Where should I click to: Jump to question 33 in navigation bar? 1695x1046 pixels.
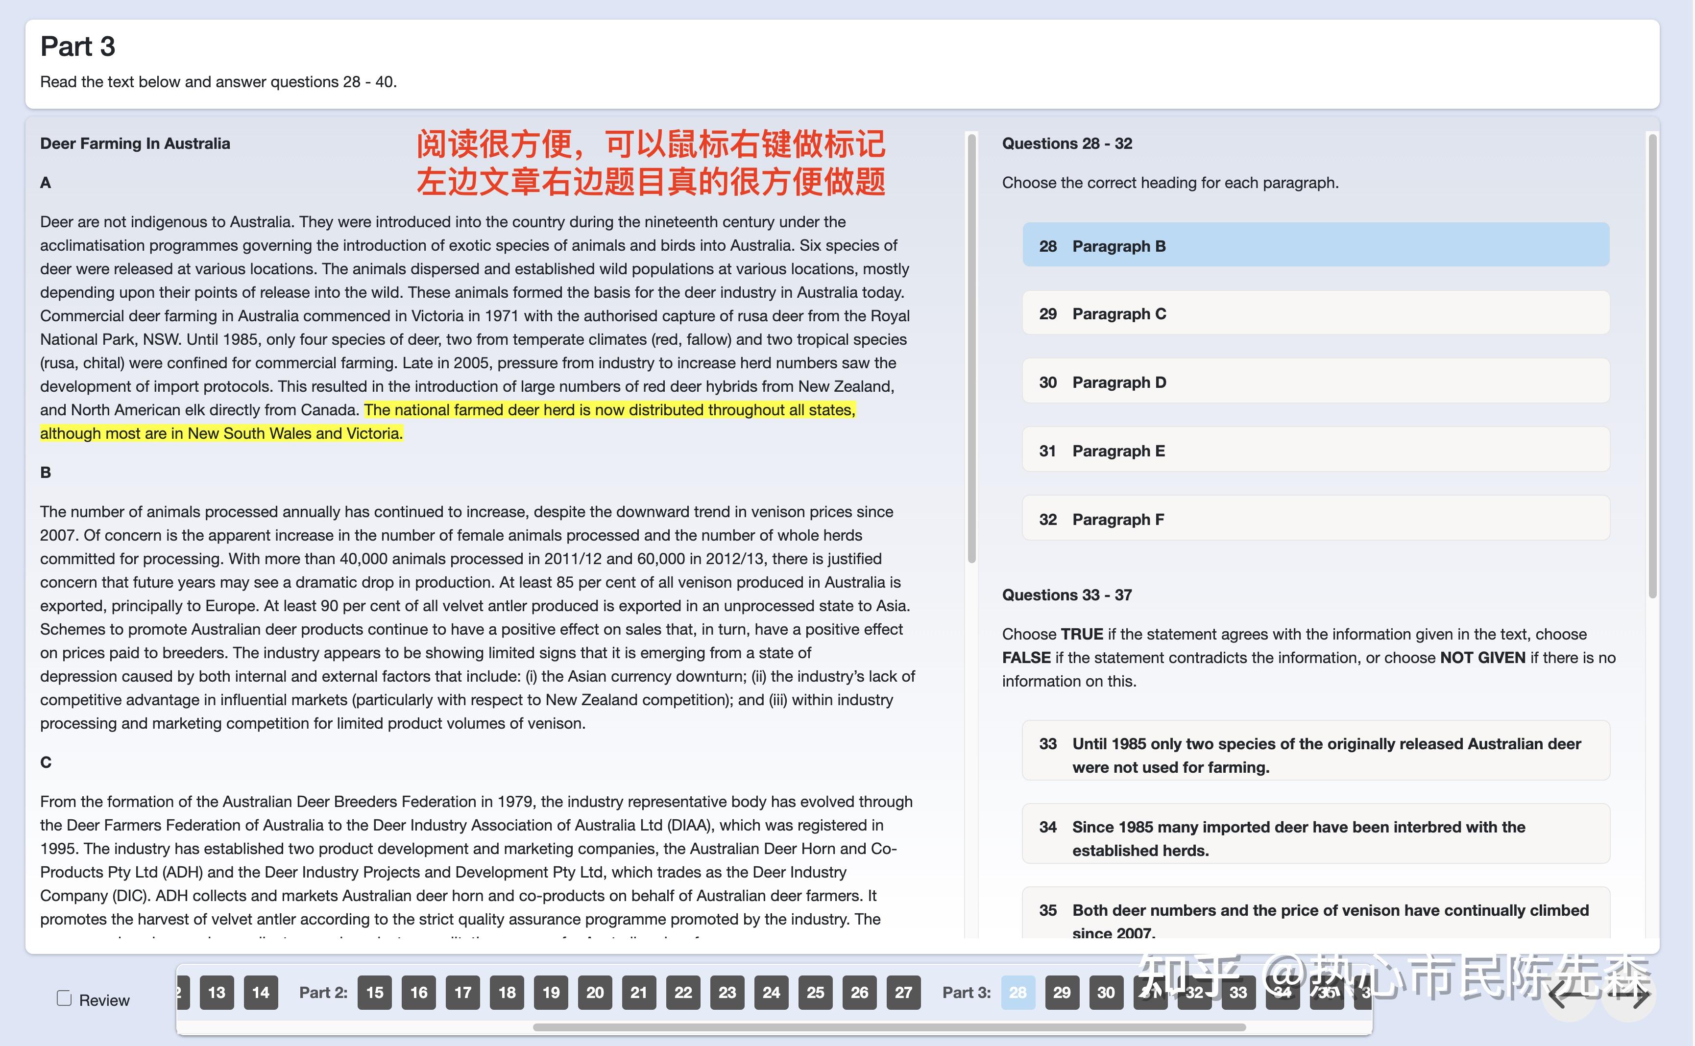coord(1238,993)
